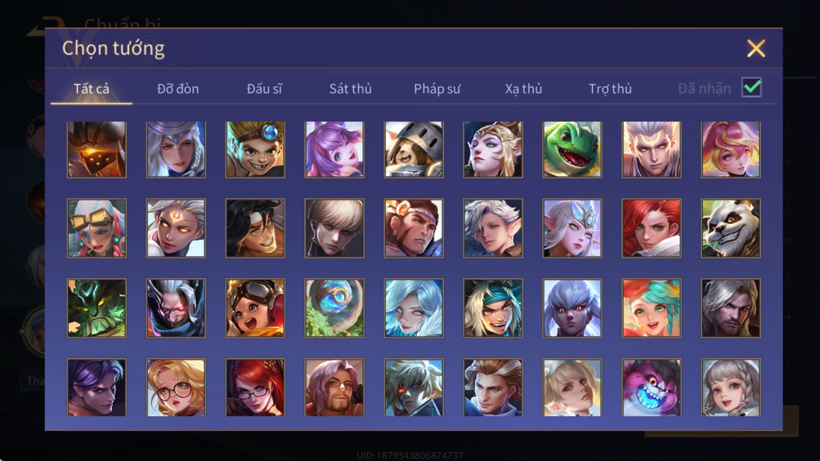Choose the purple grinning cat hero
The height and width of the screenshot is (461, 820).
[651, 387]
